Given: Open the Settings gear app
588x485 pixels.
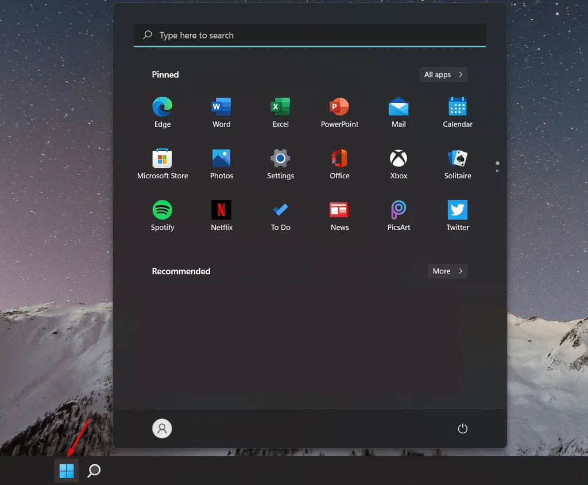Looking at the screenshot, I should 280,163.
